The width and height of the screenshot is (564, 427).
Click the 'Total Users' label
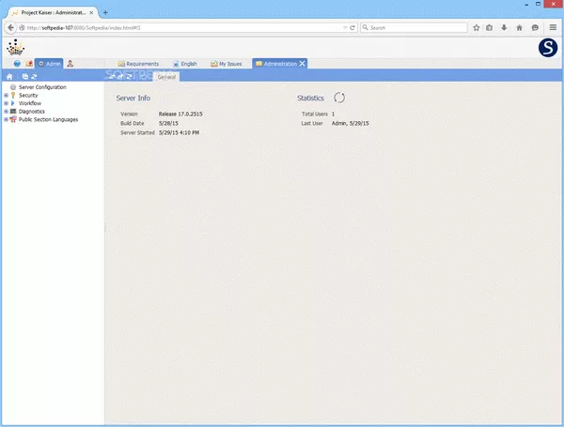click(314, 114)
